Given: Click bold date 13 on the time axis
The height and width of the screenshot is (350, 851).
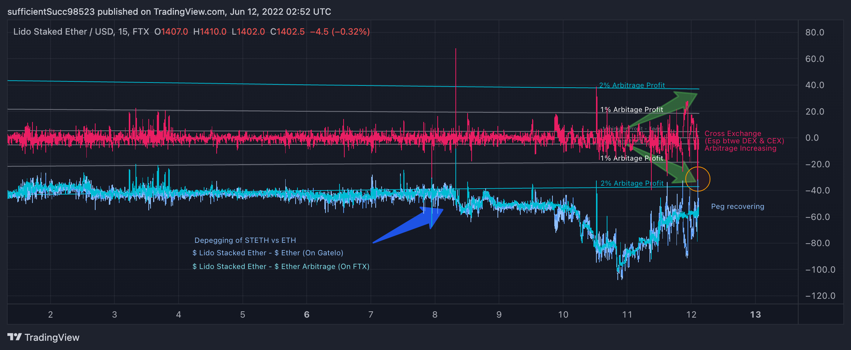Looking at the screenshot, I should [755, 315].
